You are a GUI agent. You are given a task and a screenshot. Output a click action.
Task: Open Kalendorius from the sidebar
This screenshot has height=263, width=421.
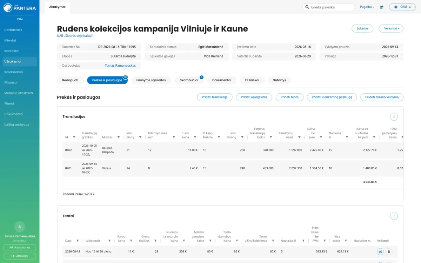point(20,72)
